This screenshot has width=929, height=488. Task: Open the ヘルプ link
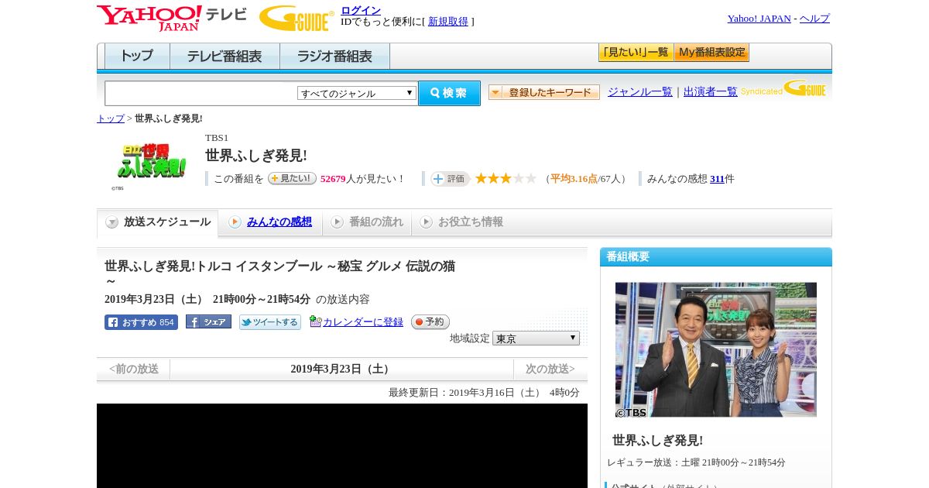tap(814, 19)
